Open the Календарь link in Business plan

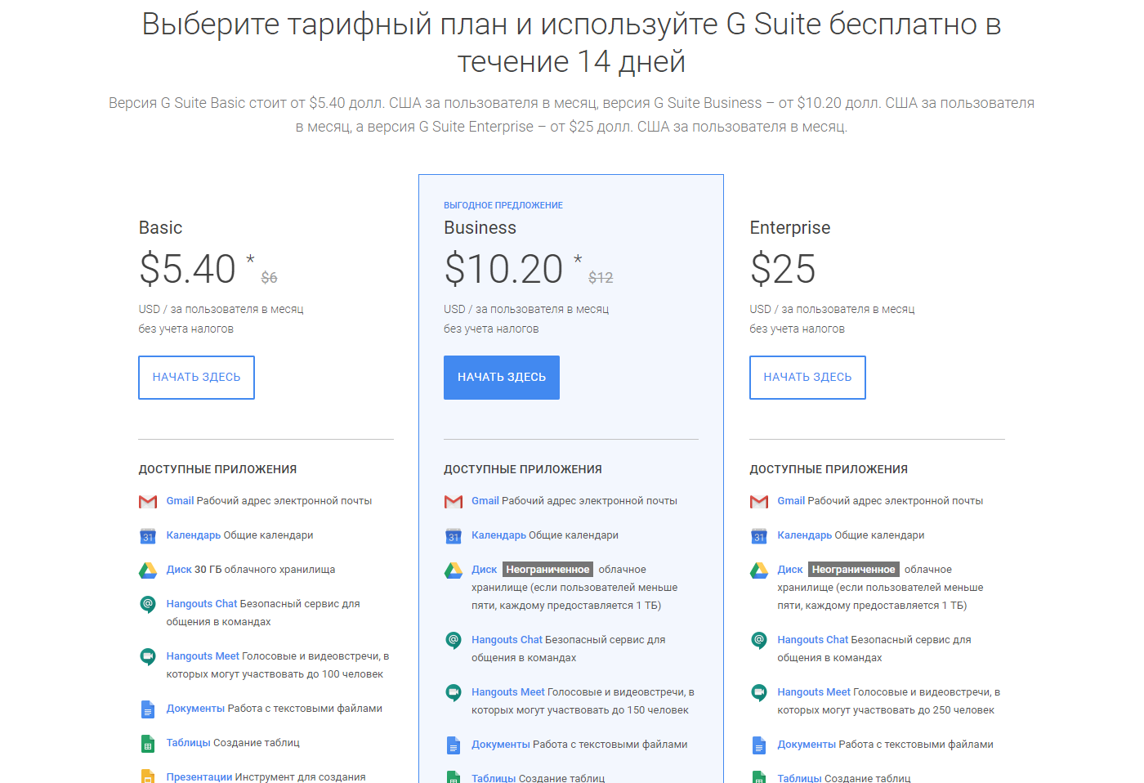pos(498,535)
